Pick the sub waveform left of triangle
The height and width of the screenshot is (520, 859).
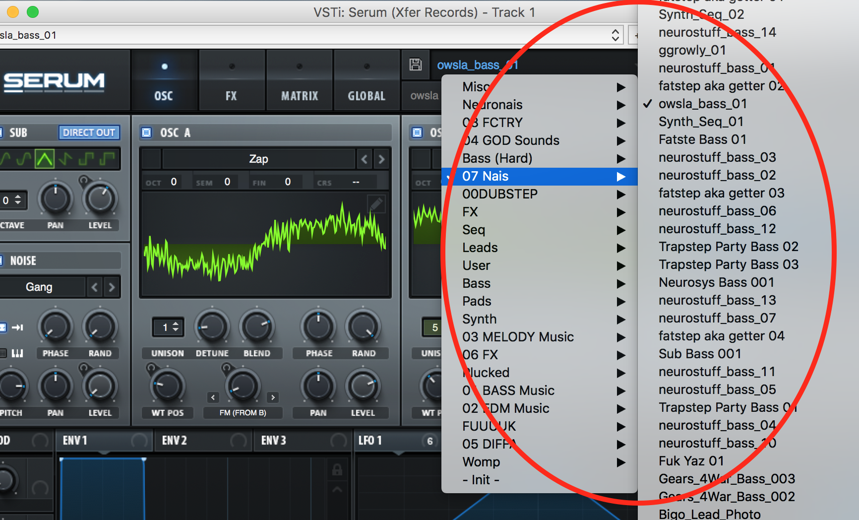[x=24, y=159]
